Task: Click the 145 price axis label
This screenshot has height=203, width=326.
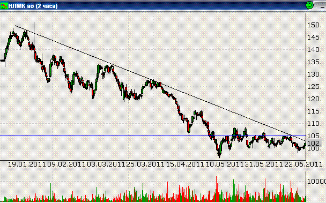Action: click(314, 37)
